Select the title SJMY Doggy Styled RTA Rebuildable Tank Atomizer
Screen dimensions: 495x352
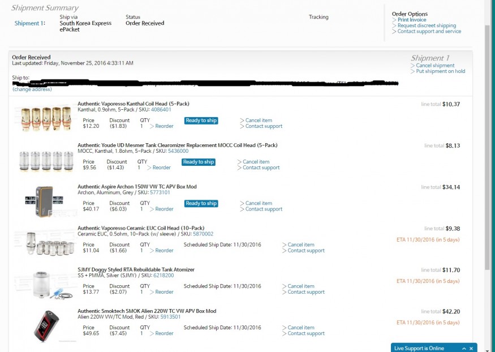click(136, 269)
